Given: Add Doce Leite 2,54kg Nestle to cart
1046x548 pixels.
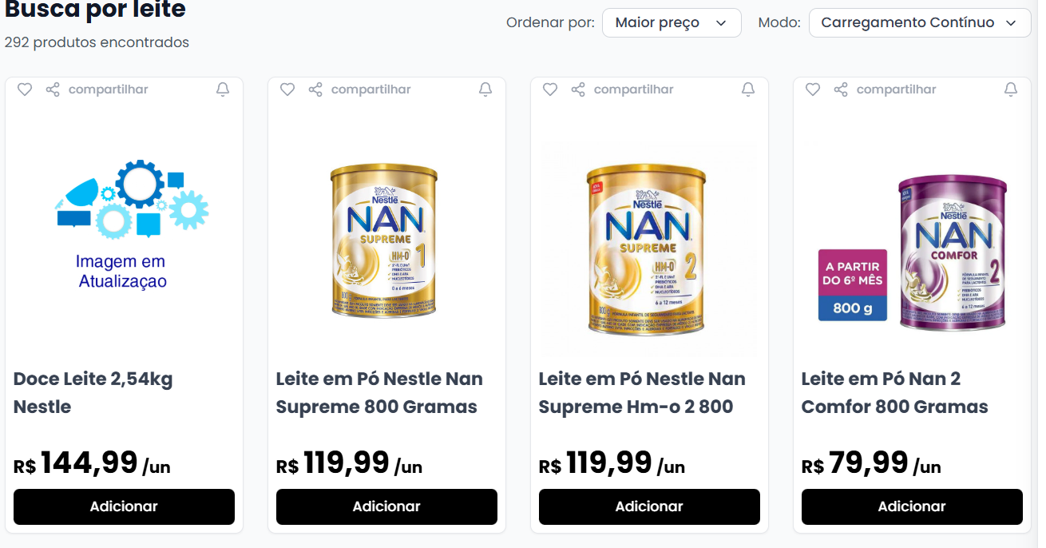Looking at the screenshot, I should [x=124, y=506].
